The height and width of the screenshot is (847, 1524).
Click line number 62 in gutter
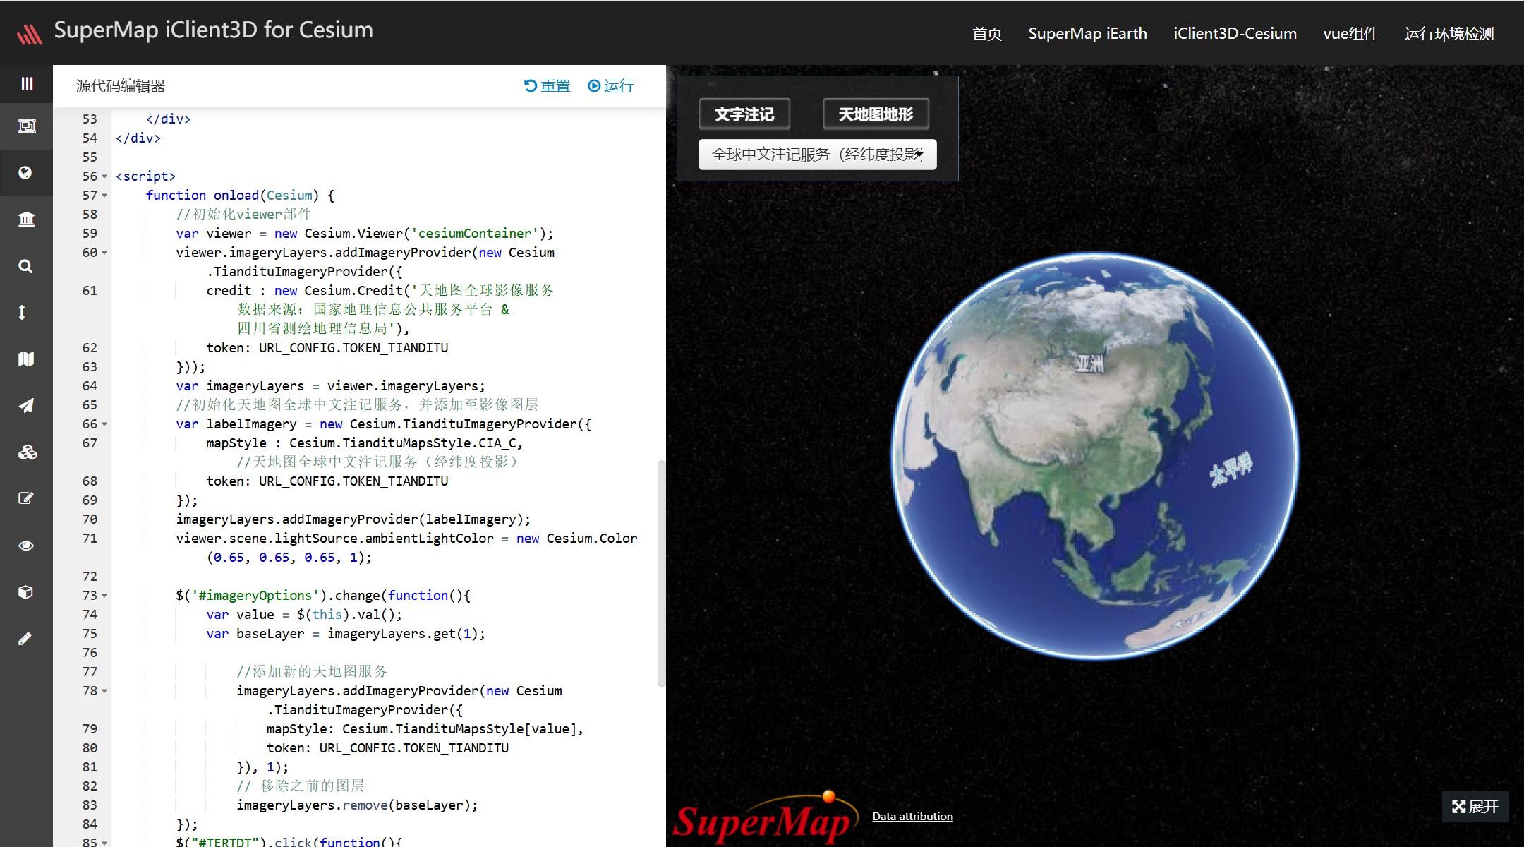pyautogui.click(x=90, y=348)
